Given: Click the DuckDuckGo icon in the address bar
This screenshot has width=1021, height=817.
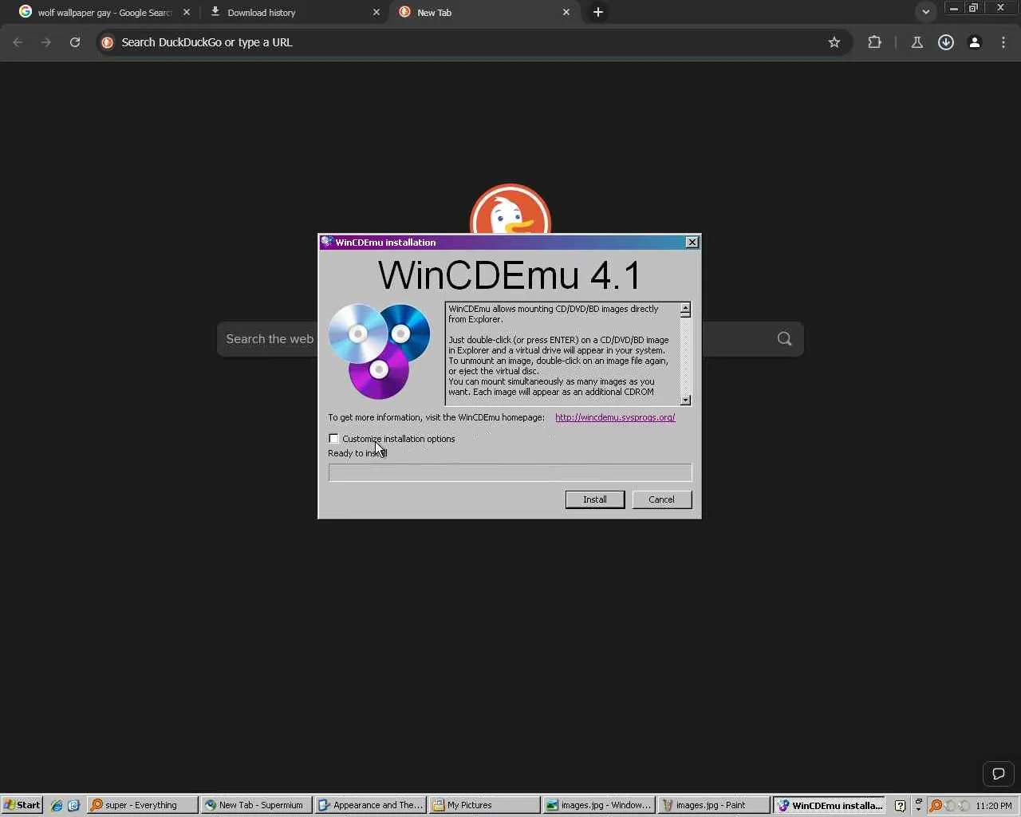Looking at the screenshot, I should (108, 42).
